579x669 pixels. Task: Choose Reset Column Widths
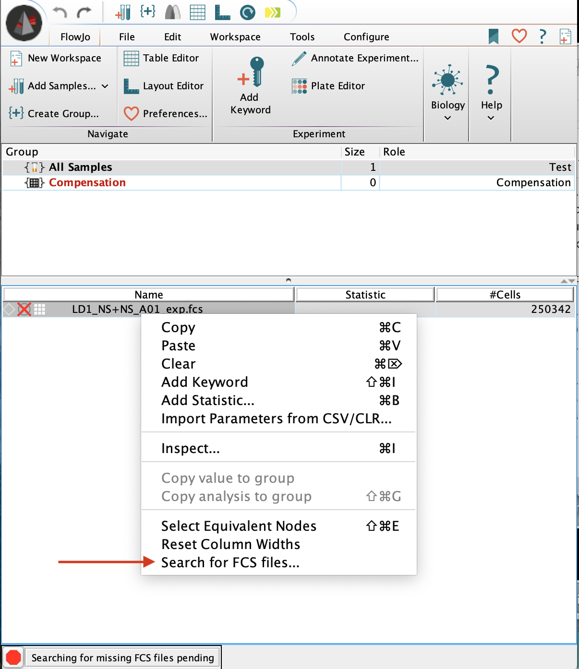coord(279,544)
